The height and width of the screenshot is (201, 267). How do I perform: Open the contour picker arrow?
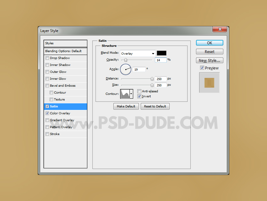coord(131,94)
